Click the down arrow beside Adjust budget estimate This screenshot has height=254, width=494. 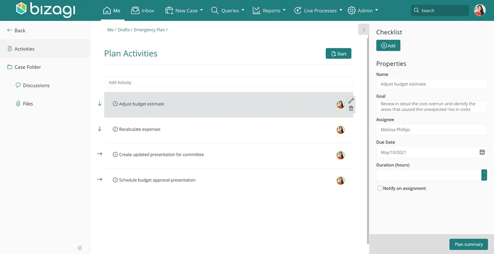tap(100, 103)
